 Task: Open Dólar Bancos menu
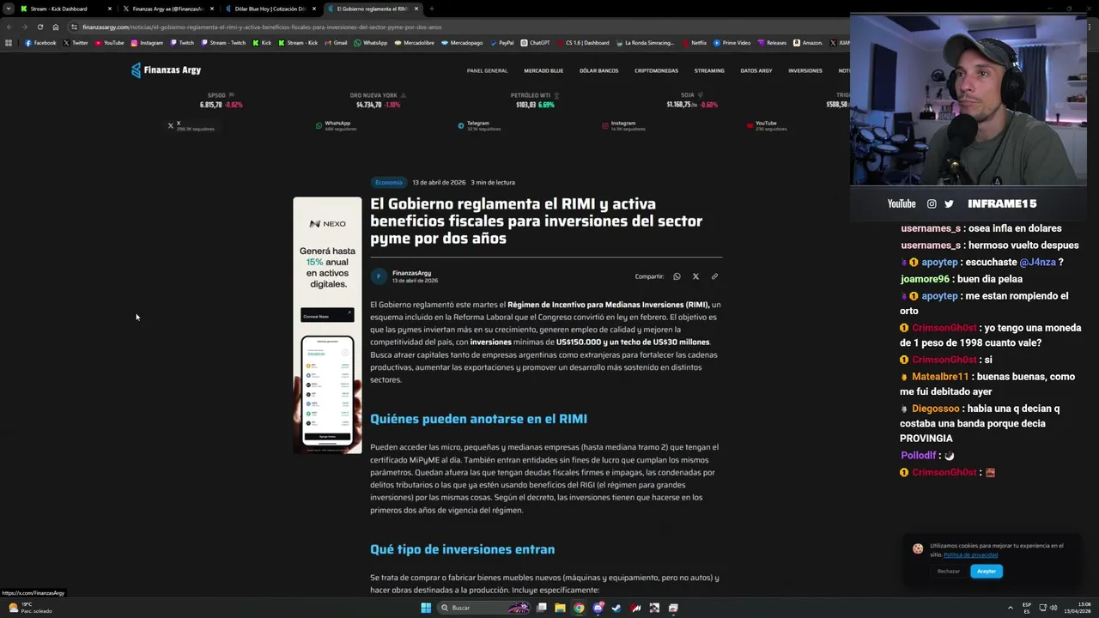(598, 70)
